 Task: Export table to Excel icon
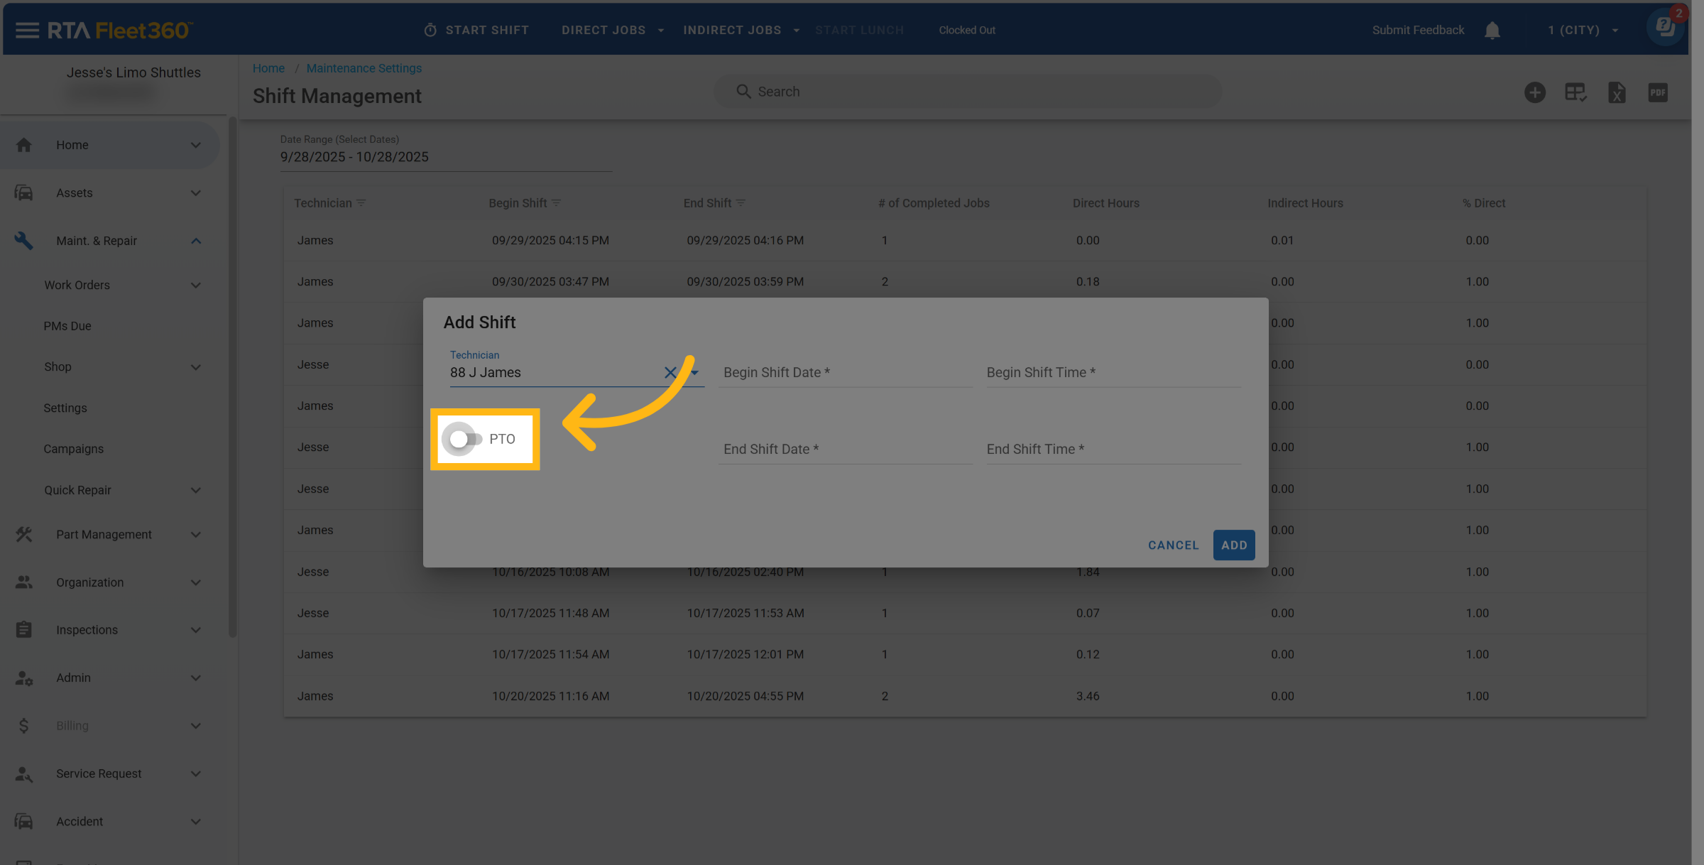(1617, 92)
